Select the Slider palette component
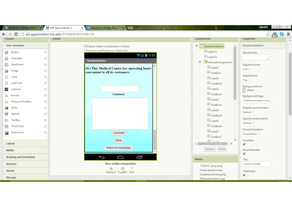 tap(14, 108)
